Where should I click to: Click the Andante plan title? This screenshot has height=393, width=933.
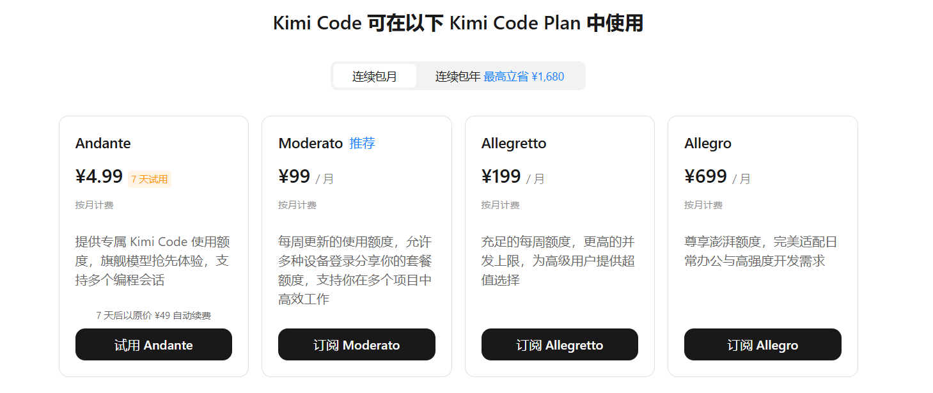[x=103, y=144]
